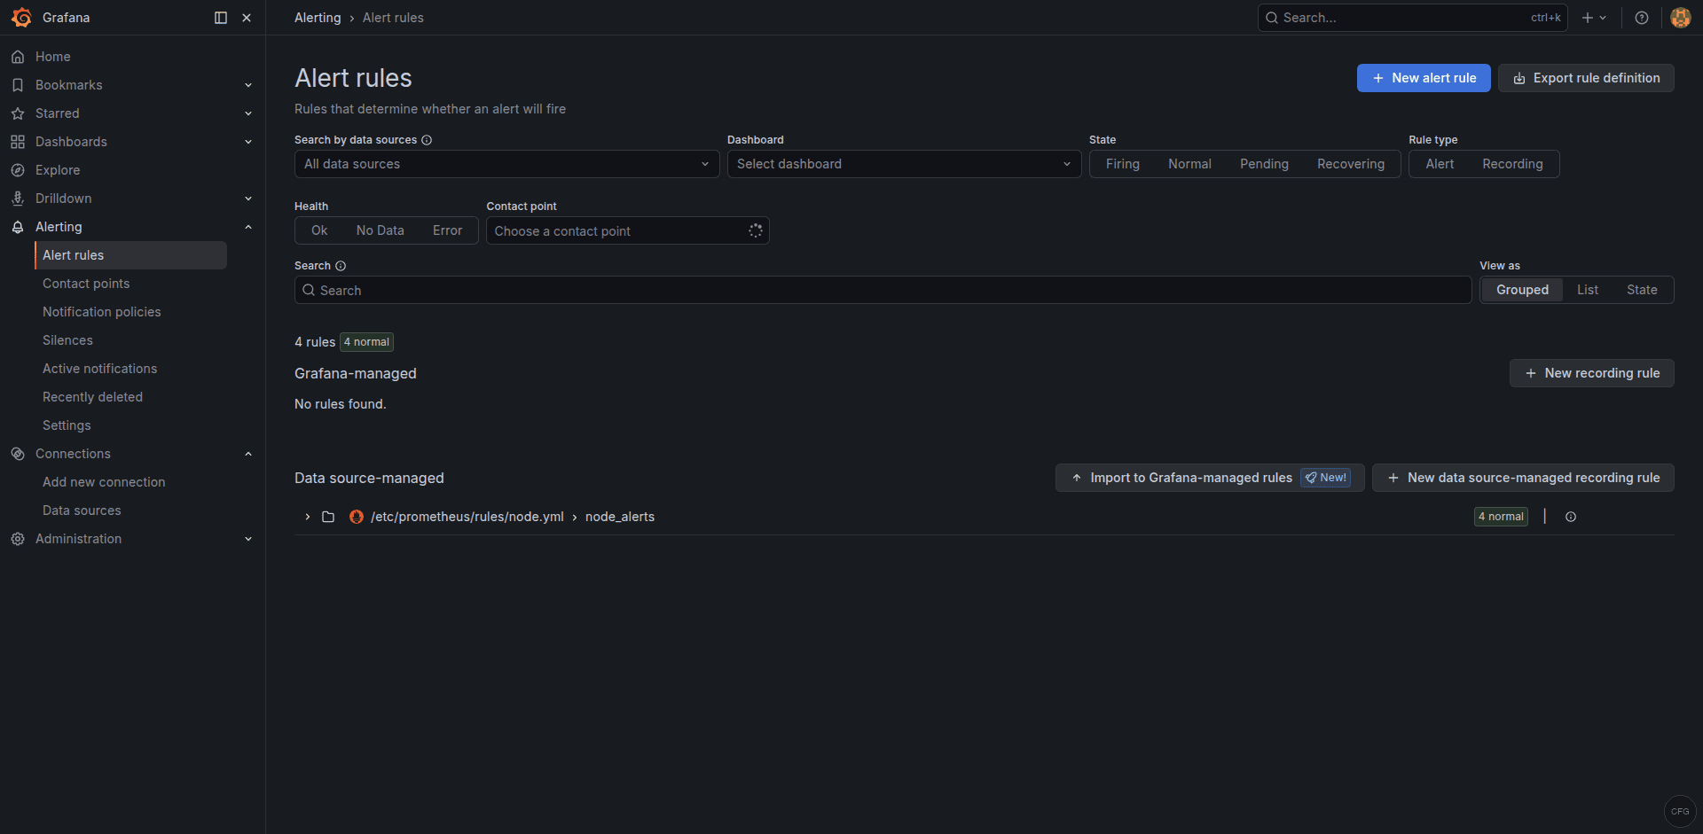The height and width of the screenshot is (834, 1703).
Task: Open the Help question mark icon
Action: click(x=1641, y=18)
